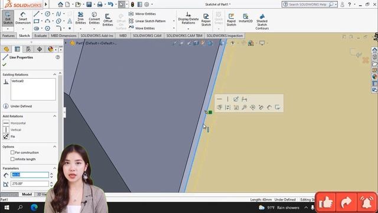378x213 pixels.
Task: Click Mirror Entities
Action: click(x=142, y=14)
